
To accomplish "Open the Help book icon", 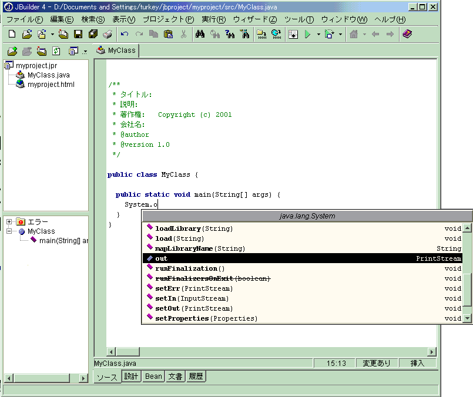I will [x=407, y=34].
